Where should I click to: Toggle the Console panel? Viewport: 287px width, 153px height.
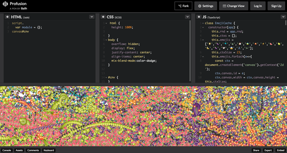click(7, 150)
